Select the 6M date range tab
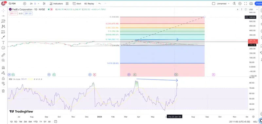Image resolution: width=262 pixels, height=124 pixels. tap(30, 122)
